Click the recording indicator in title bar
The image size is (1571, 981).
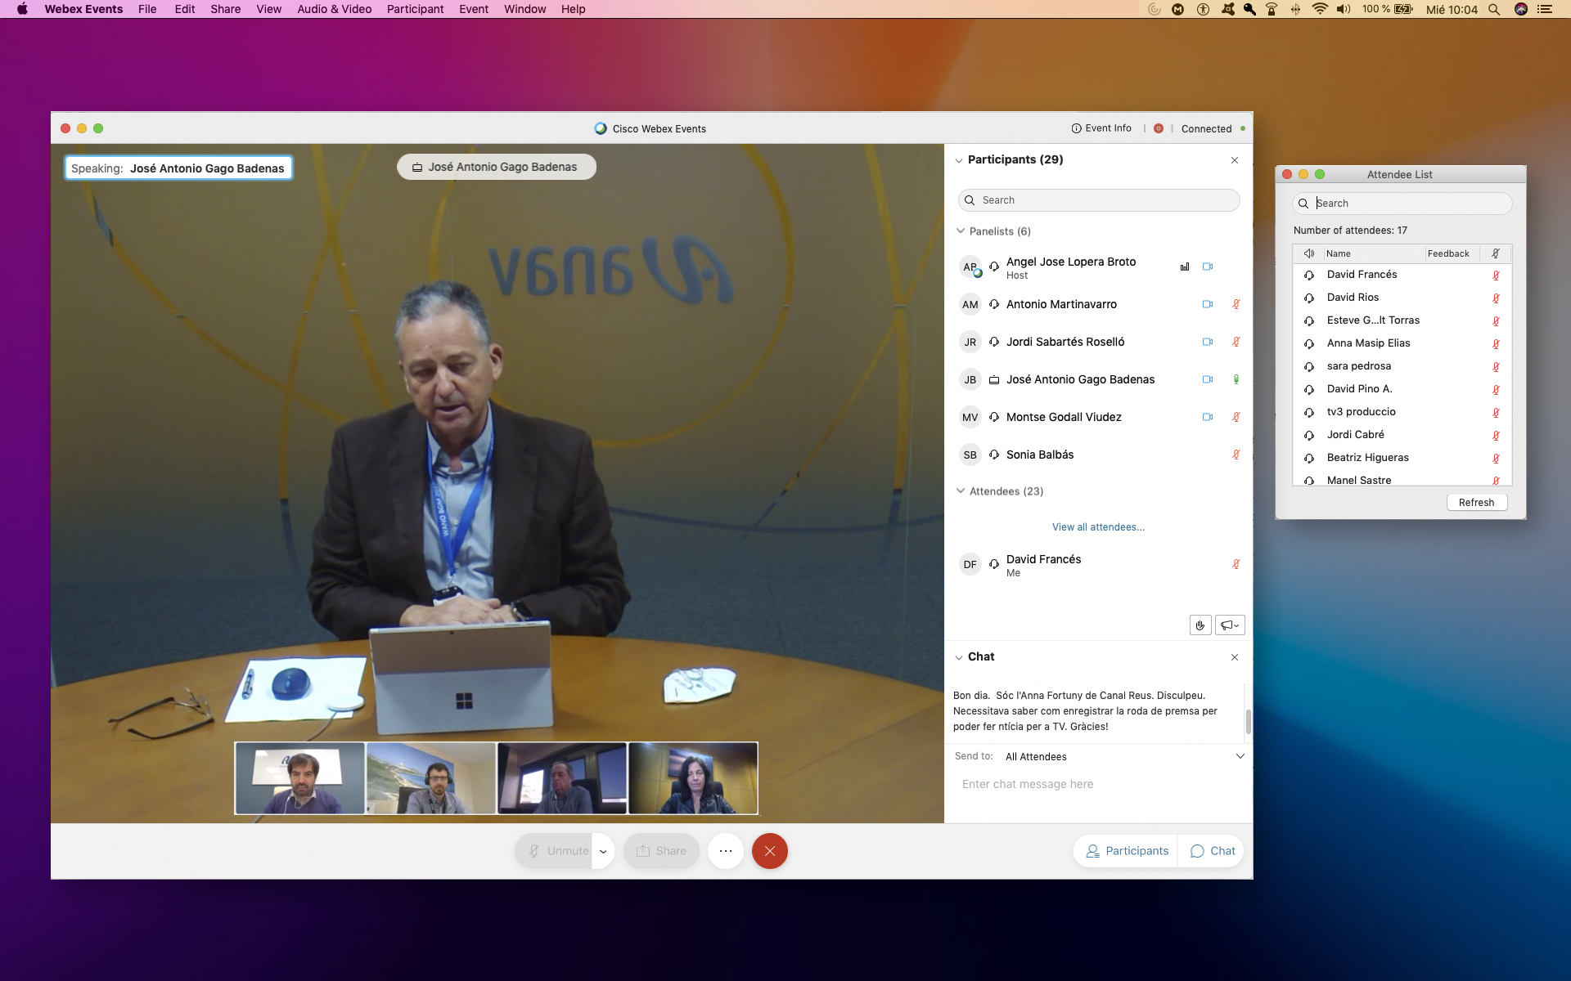coord(1158,128)
